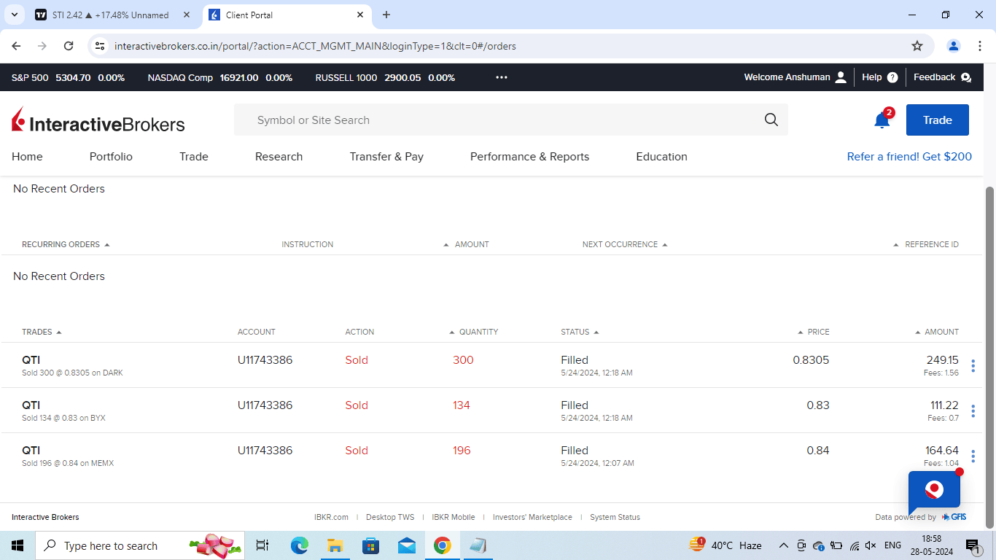This screenshot has height=560, width=996.
Task: Show more market indices via the ticker ellipsis
Action: point(502,77)
